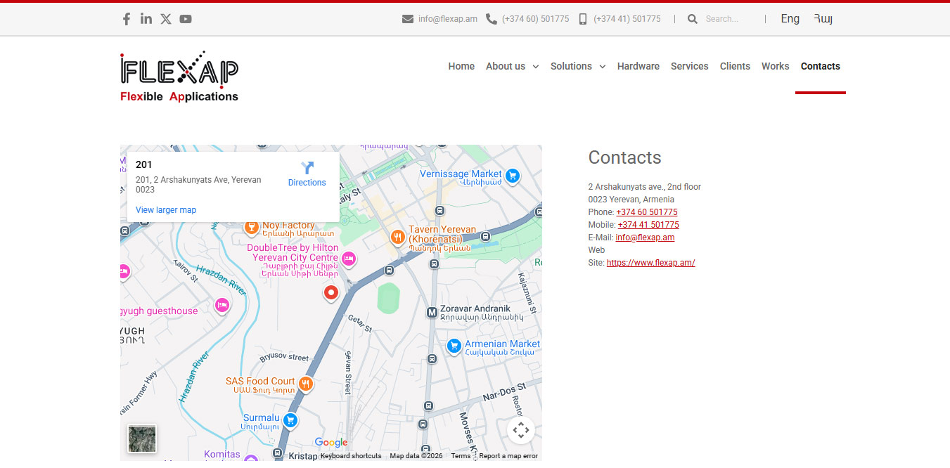950x468 pixels.
Task: Toggle satellite view thumbnail on map
Action: coord(142,438)
